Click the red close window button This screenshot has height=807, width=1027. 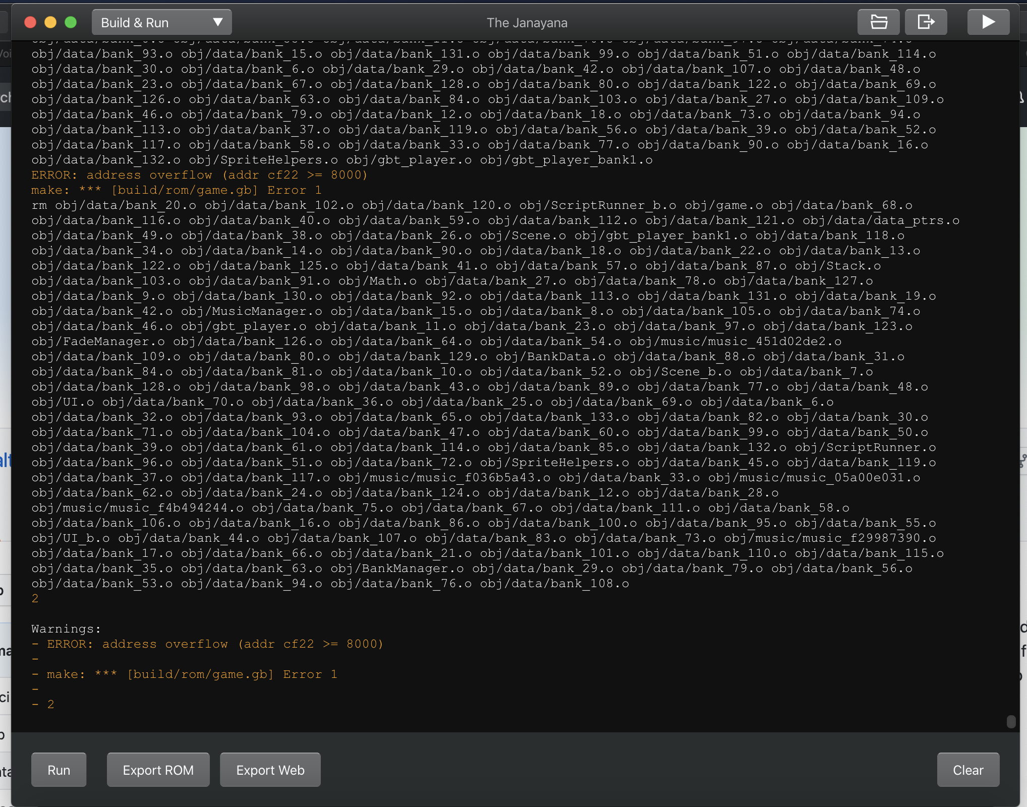30,22
